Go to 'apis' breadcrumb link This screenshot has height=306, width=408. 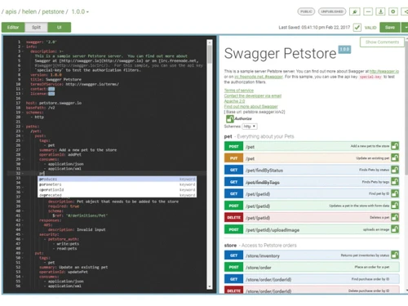11,11
